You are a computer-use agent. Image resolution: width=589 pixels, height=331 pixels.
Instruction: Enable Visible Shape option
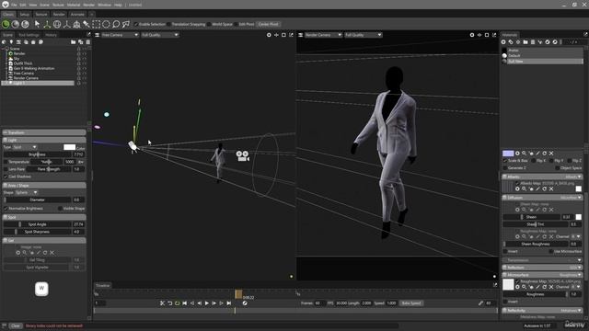coord(60,209)
